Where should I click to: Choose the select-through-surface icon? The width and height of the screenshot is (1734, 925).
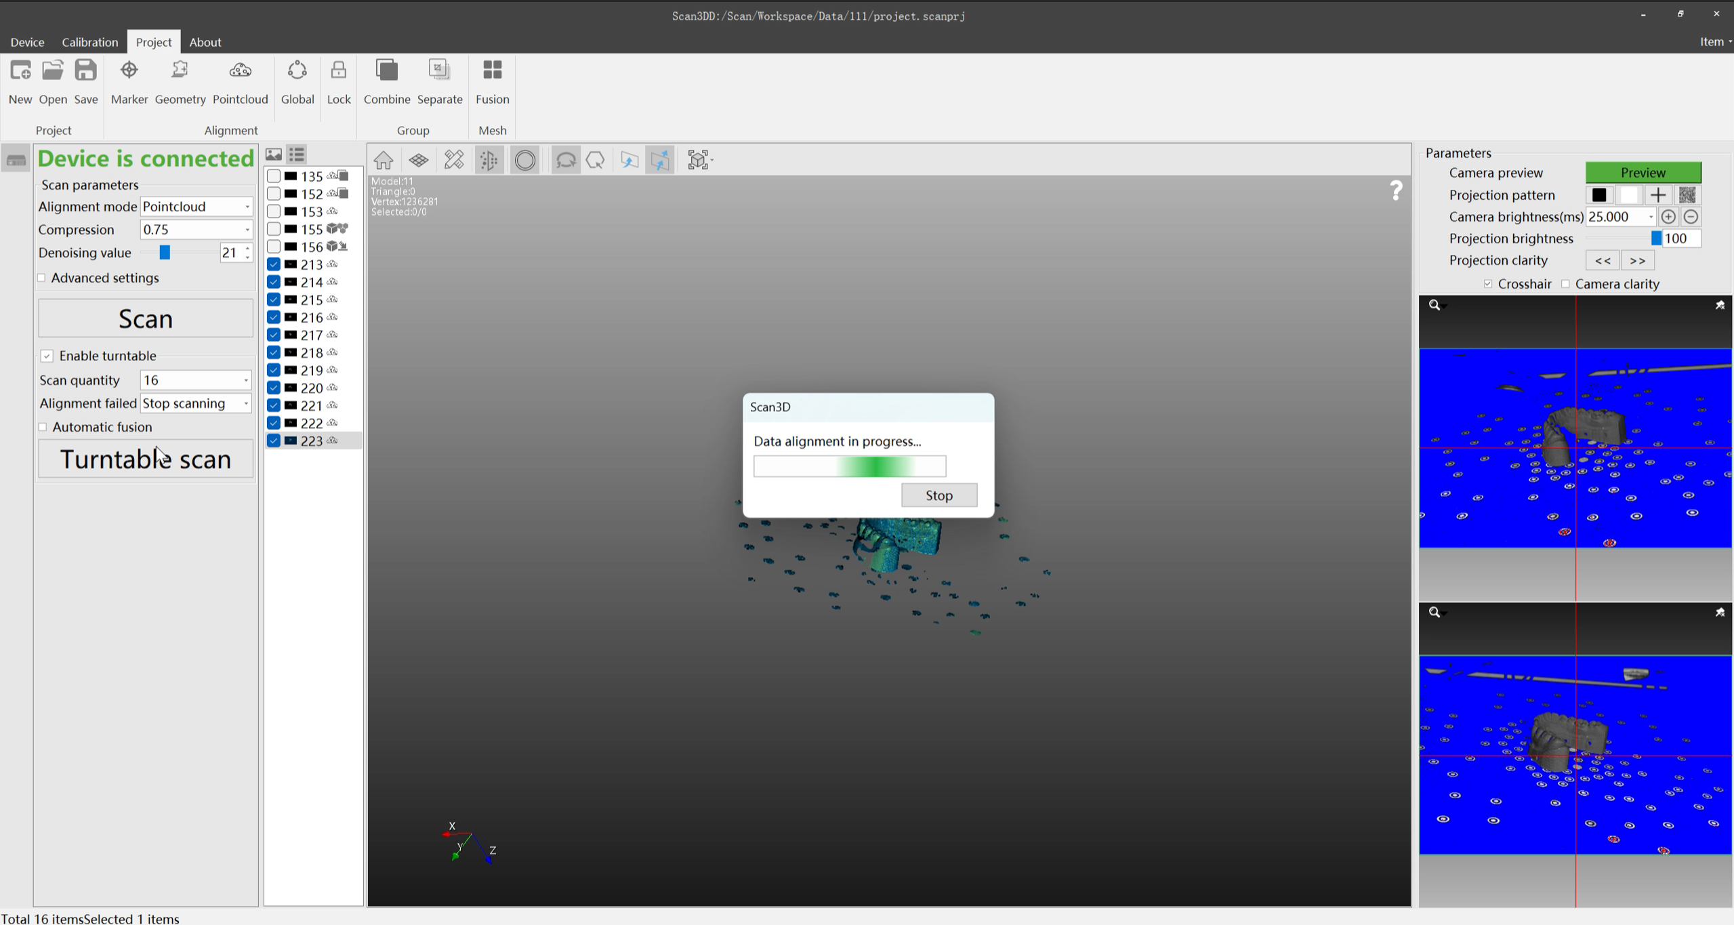660,161
